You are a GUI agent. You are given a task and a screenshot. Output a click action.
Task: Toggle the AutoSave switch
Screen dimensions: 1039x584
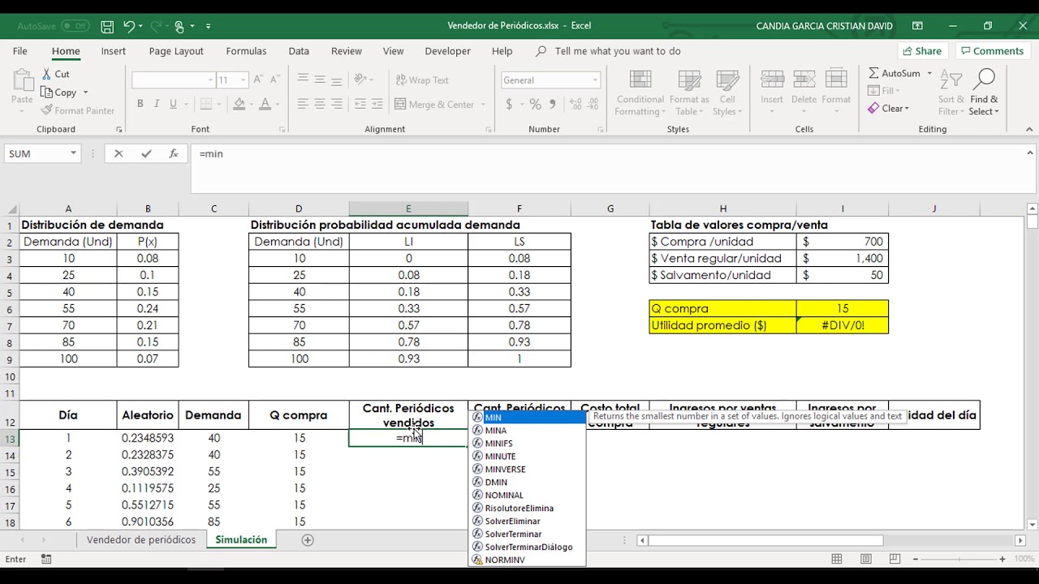75,26
